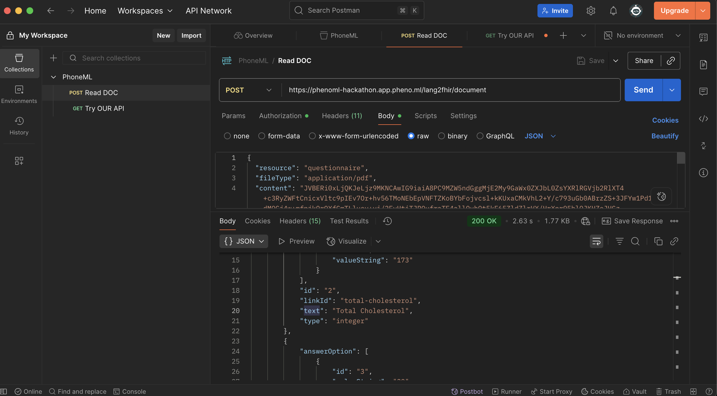Copy response using the copy icon
The width and height of the screenshot is (717, 396).
coord(658,241)
